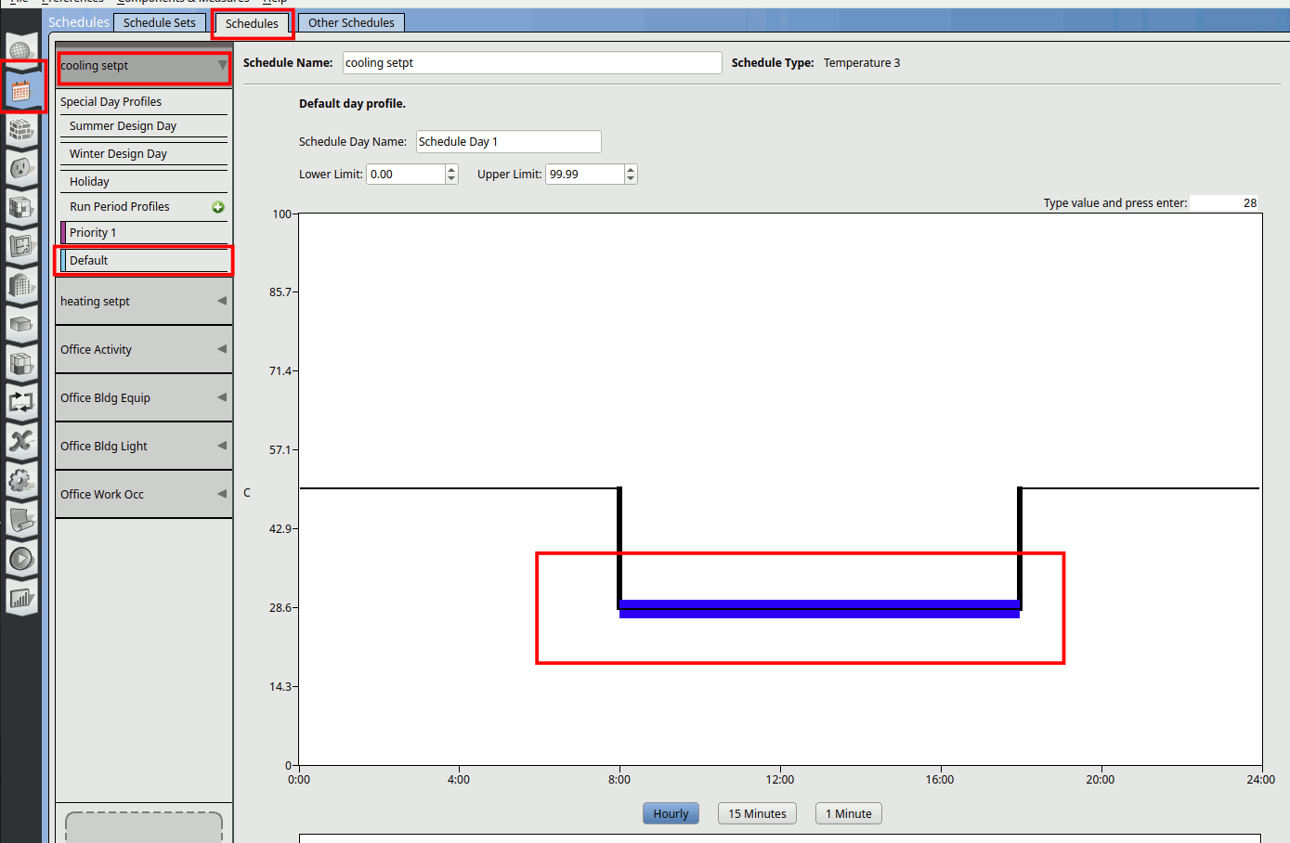Click the Run Simulation play icon

20,559
